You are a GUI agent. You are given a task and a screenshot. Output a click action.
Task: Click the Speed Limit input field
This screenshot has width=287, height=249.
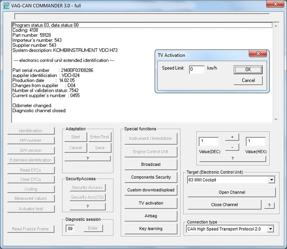coord(197,69)
